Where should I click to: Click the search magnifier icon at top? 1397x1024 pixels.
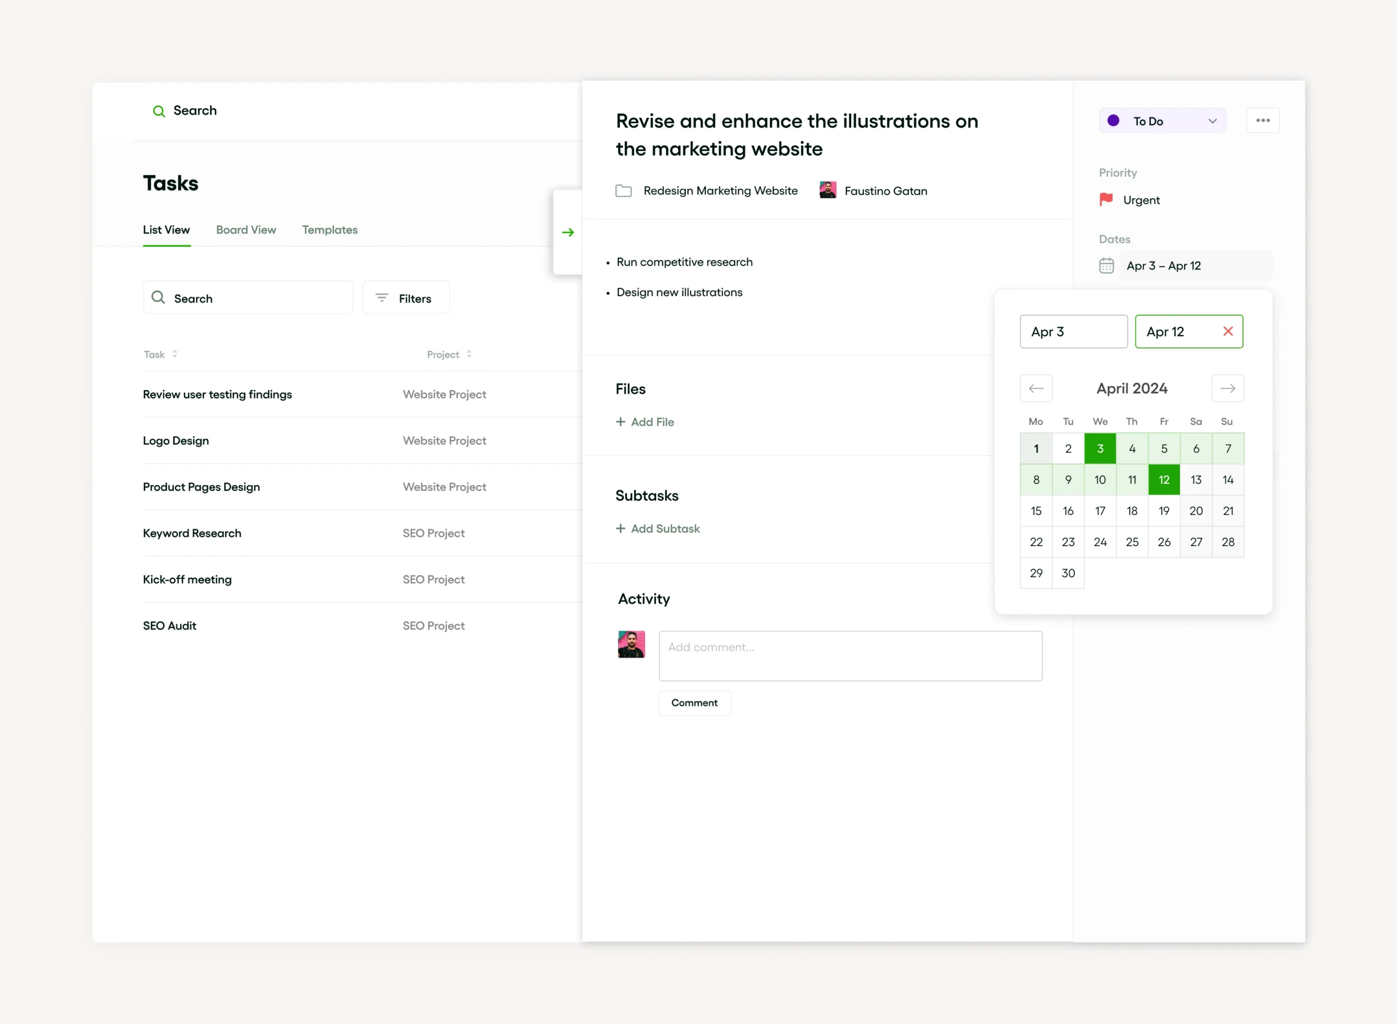coord(159,110)
